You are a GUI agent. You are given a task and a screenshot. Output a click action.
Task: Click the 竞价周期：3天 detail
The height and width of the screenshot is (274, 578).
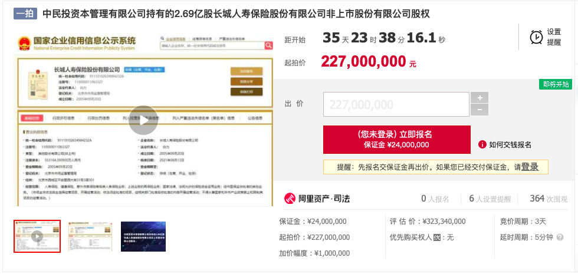pos(523,222)
